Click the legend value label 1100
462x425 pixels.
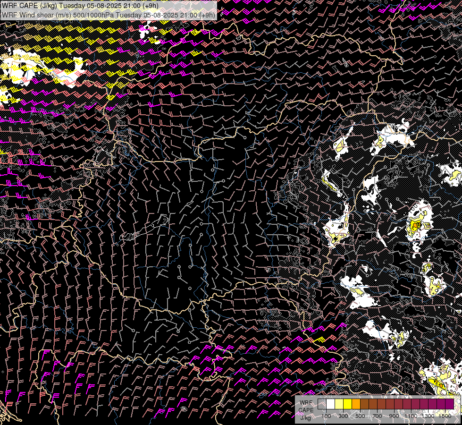click(411, 416)
